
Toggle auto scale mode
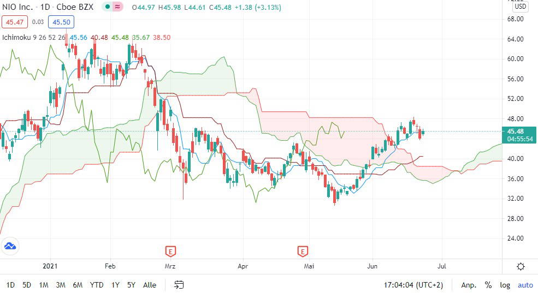pyautogui.click(x=525, y=285)
